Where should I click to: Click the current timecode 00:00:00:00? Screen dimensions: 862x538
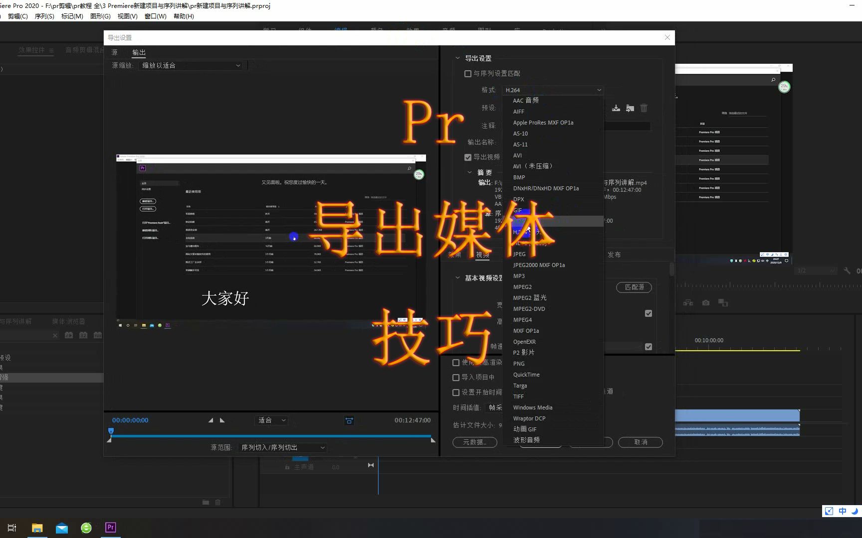click(130, 420)
